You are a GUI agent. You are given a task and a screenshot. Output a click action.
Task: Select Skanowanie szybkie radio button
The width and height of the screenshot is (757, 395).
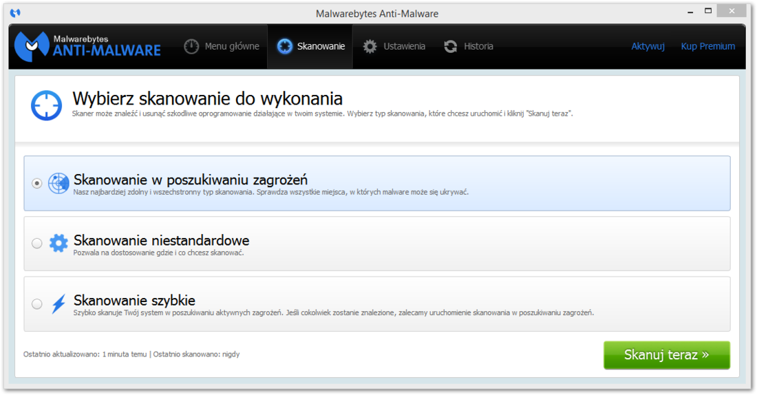[x=36, y=303]
